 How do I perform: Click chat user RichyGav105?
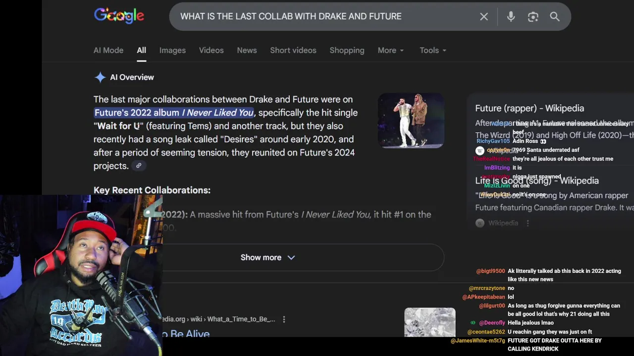coord(493,141)
